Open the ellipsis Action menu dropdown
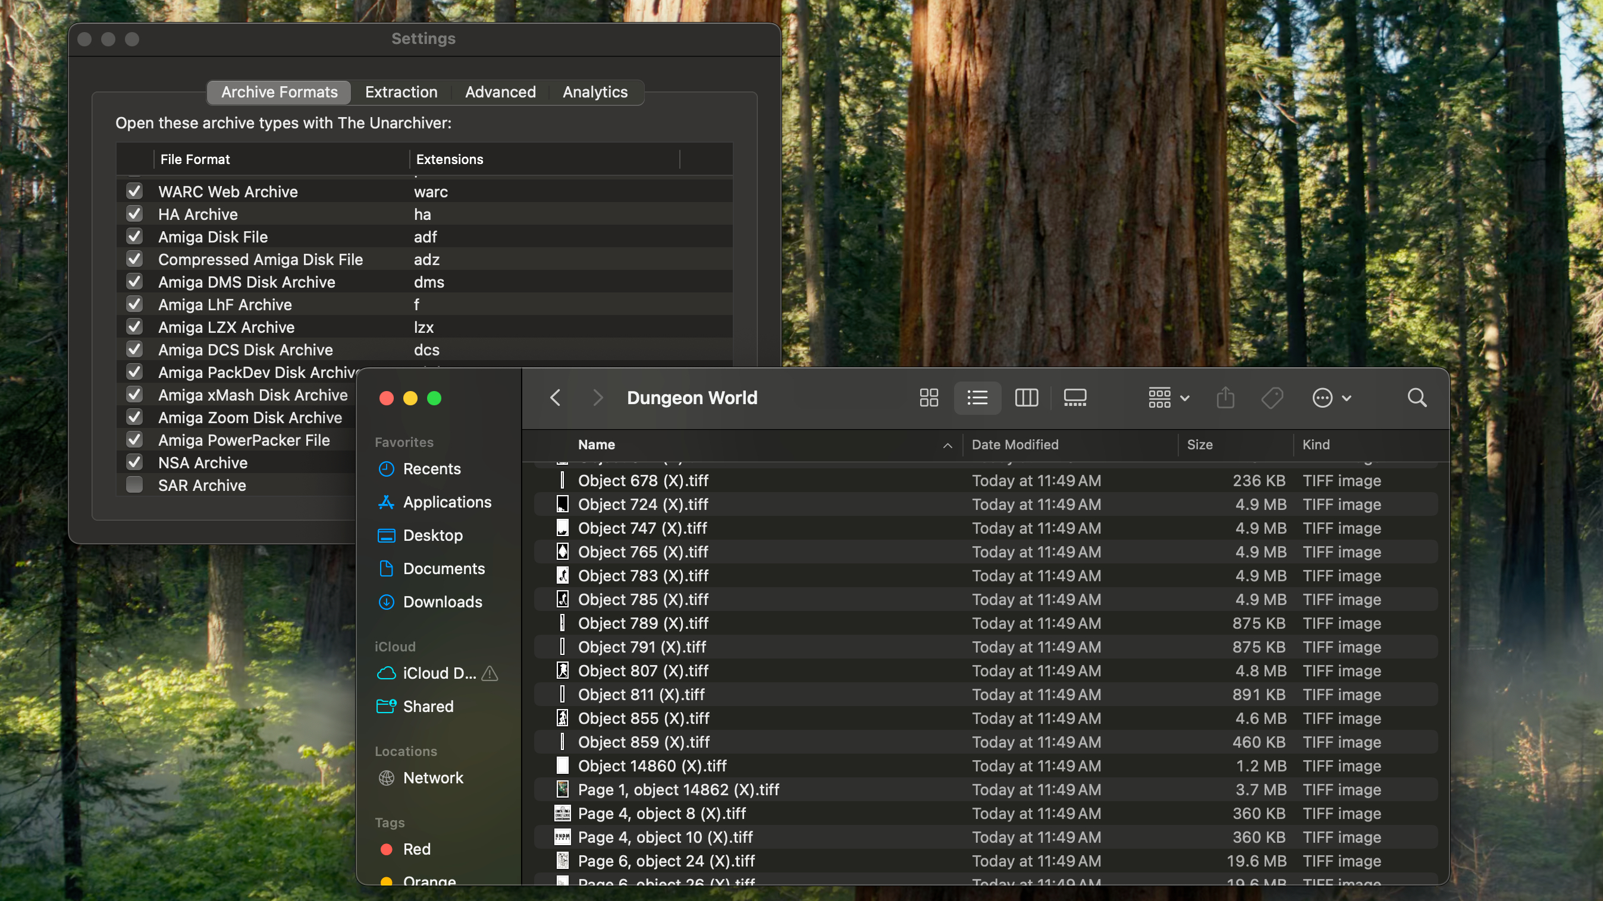Viewport: 1603px width, 901px height. point(1331,398)
